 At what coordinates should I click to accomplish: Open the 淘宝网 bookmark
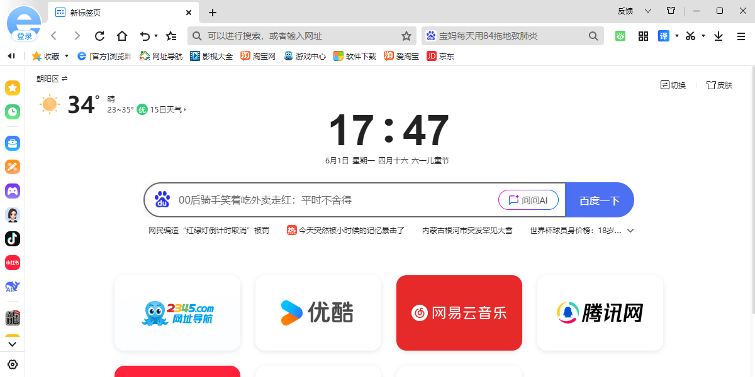pos(258,56)
